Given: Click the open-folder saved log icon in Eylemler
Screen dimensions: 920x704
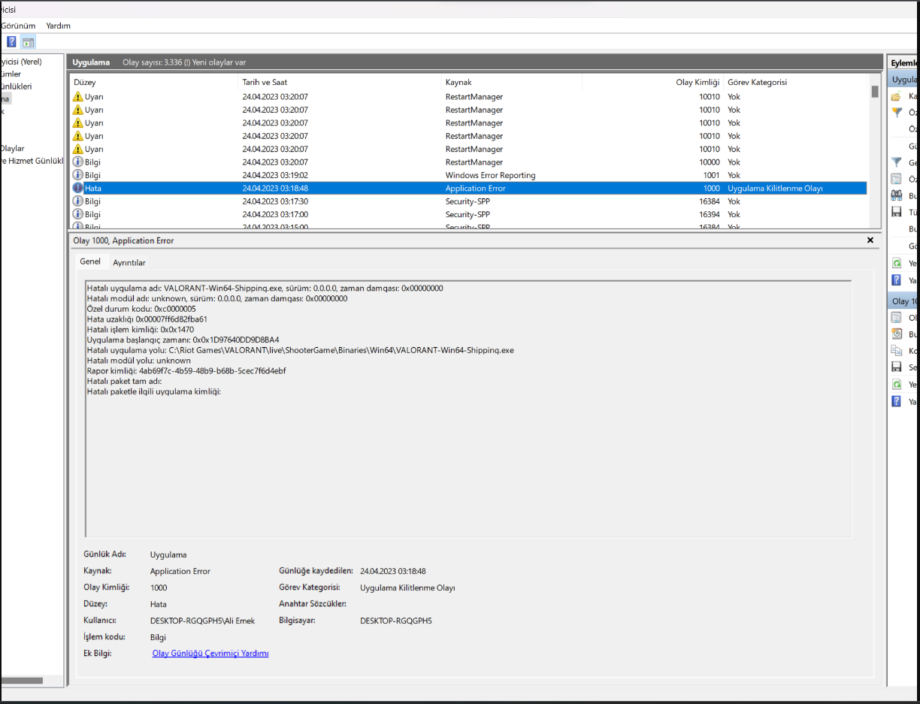Looking at the screenshot, I should click(x=896, y=96).
